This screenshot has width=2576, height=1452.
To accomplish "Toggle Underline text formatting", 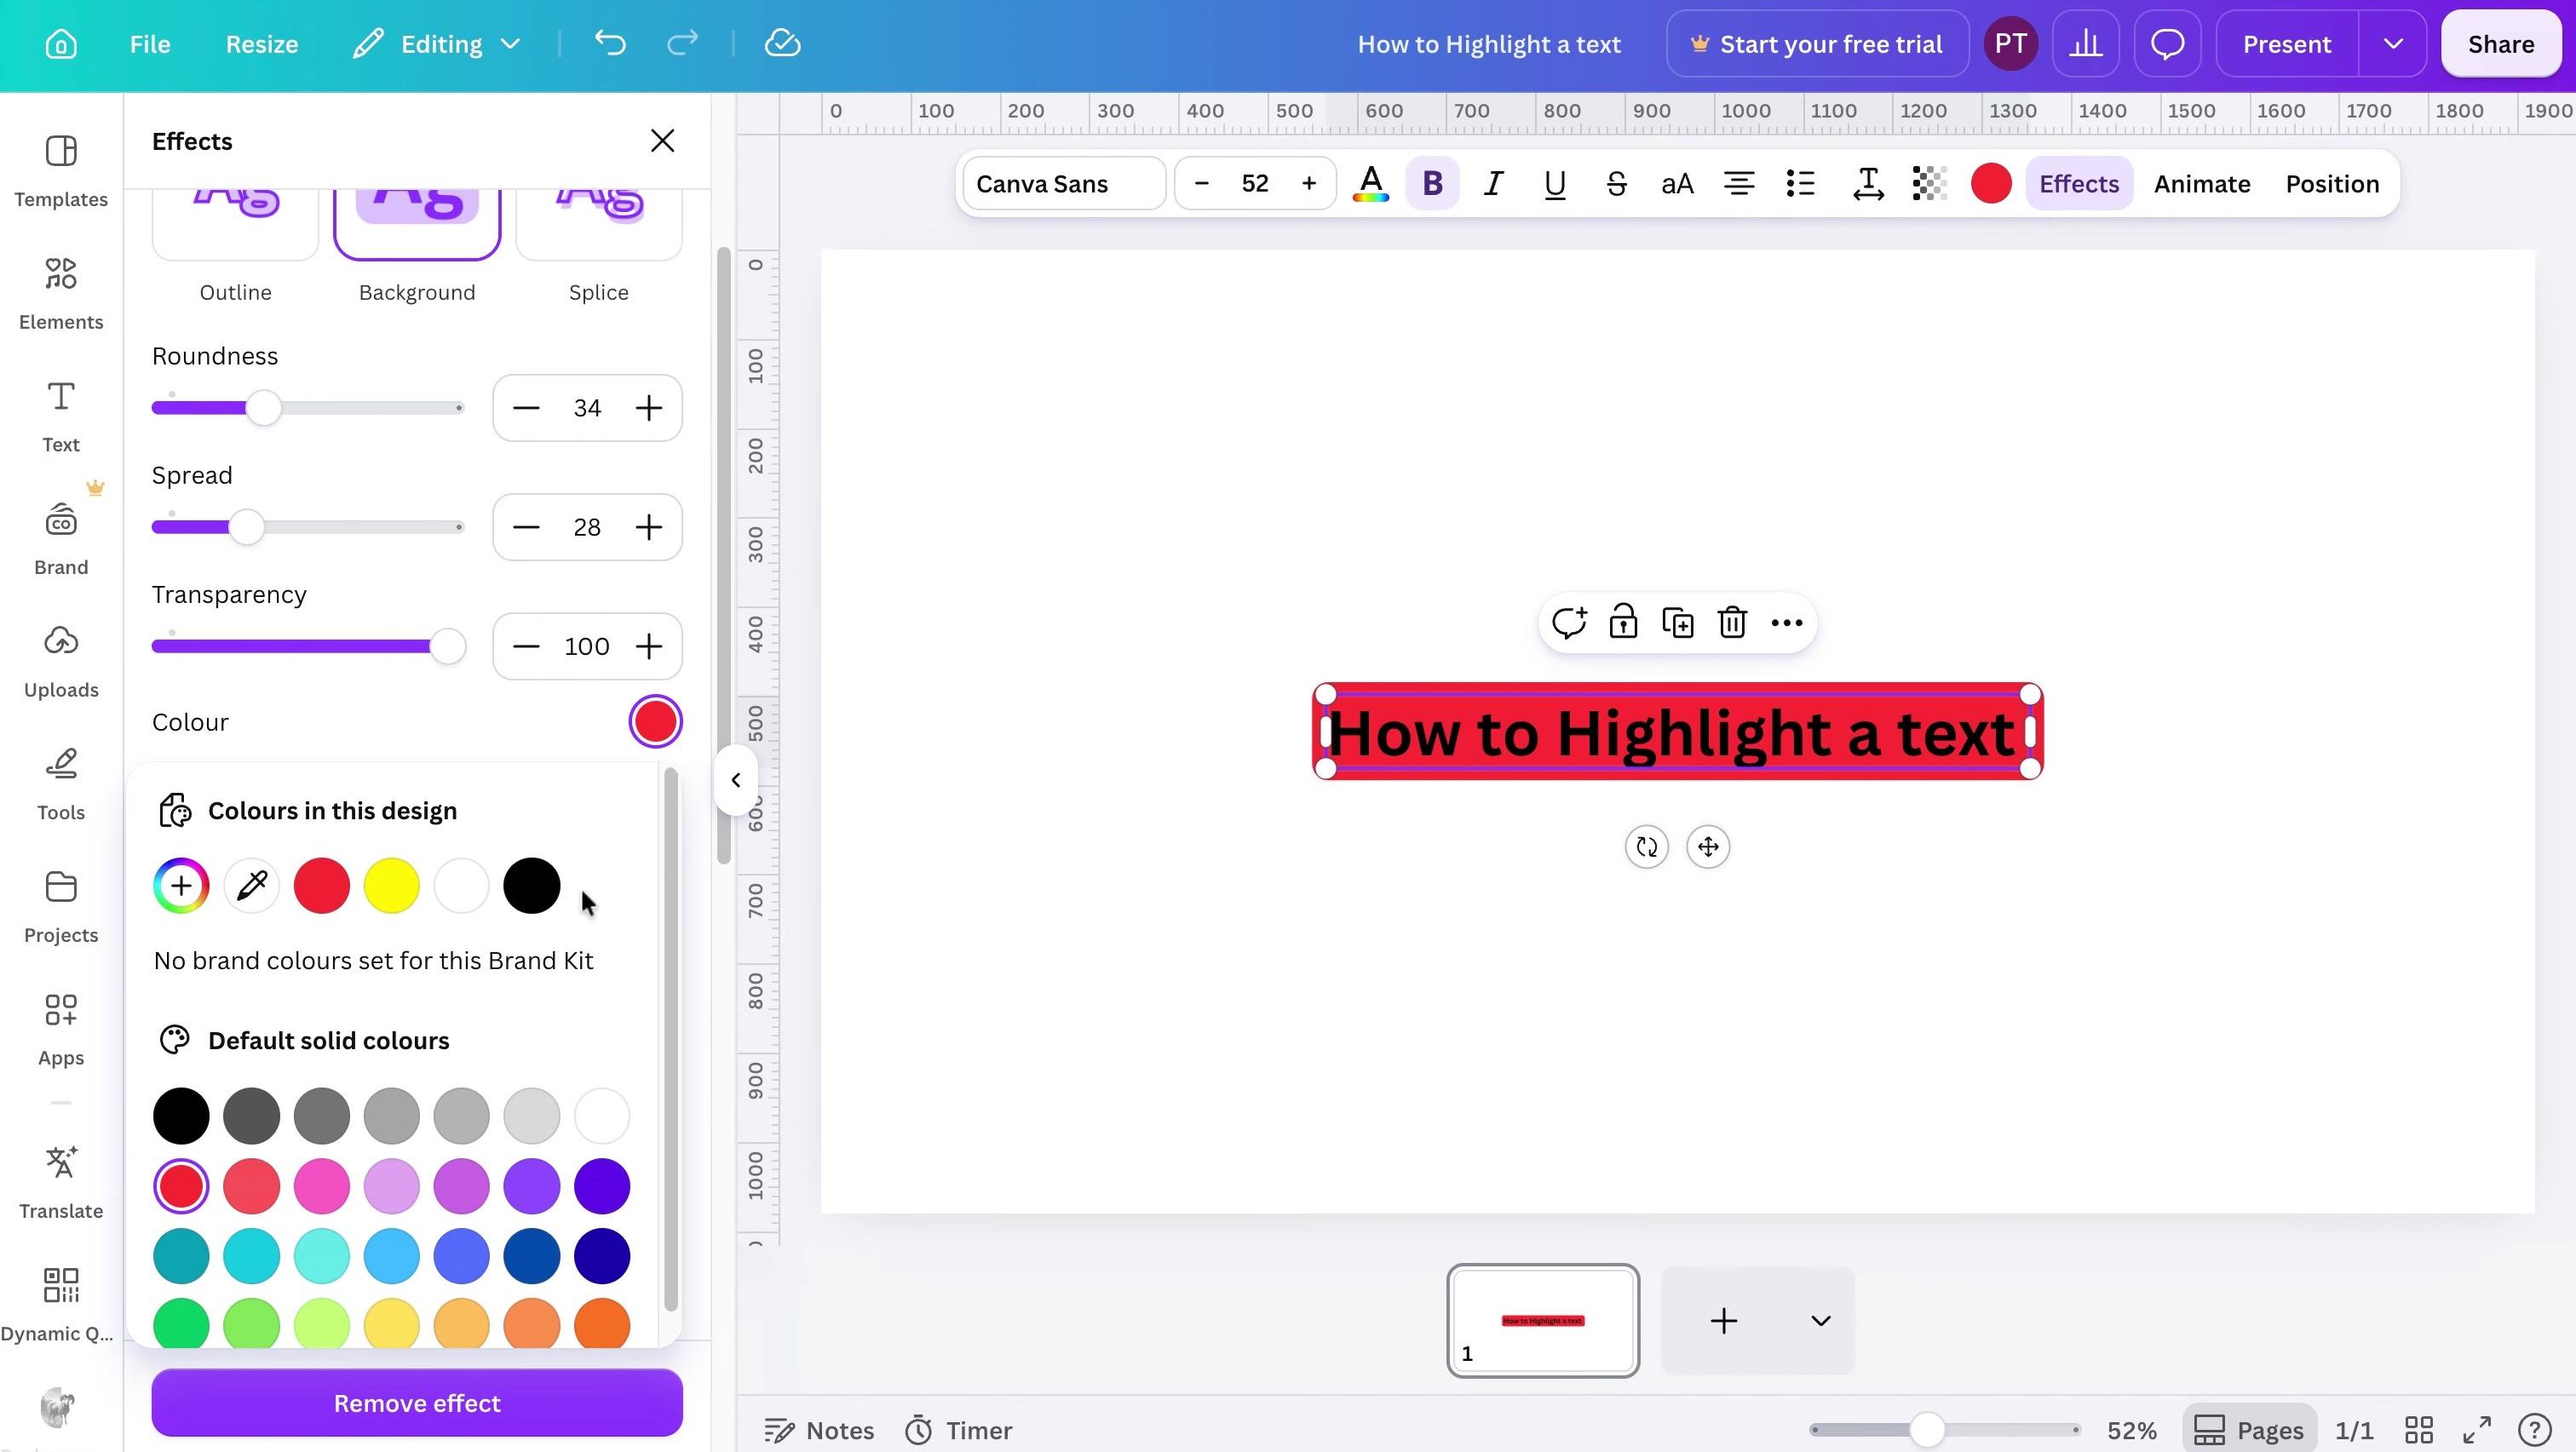I will click(1555, 184).
